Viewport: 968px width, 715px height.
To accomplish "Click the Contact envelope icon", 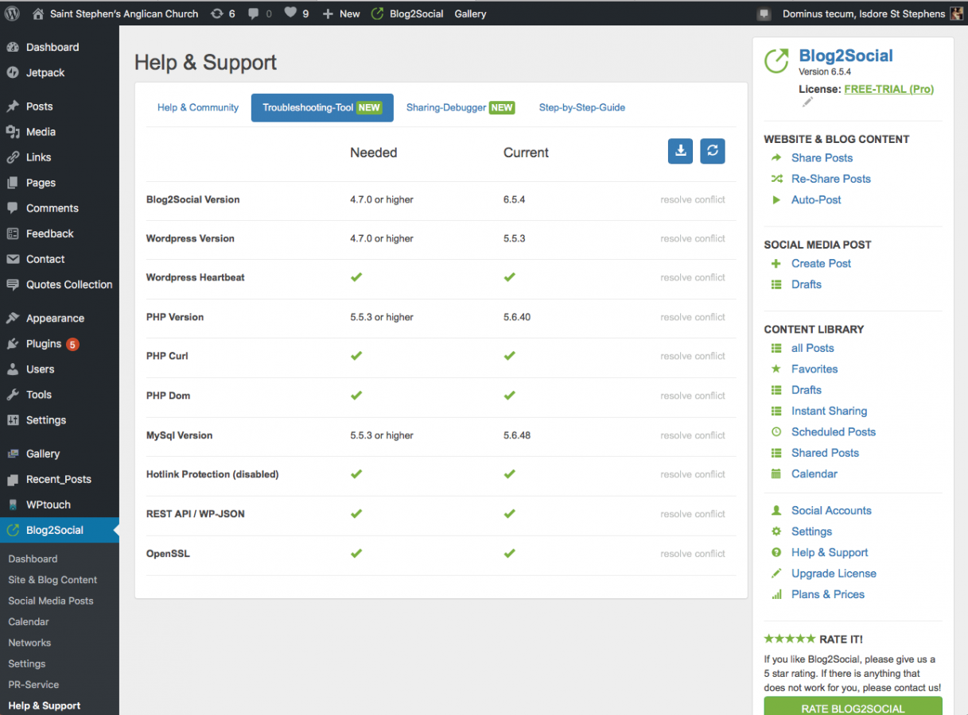I will coord(13,259).
